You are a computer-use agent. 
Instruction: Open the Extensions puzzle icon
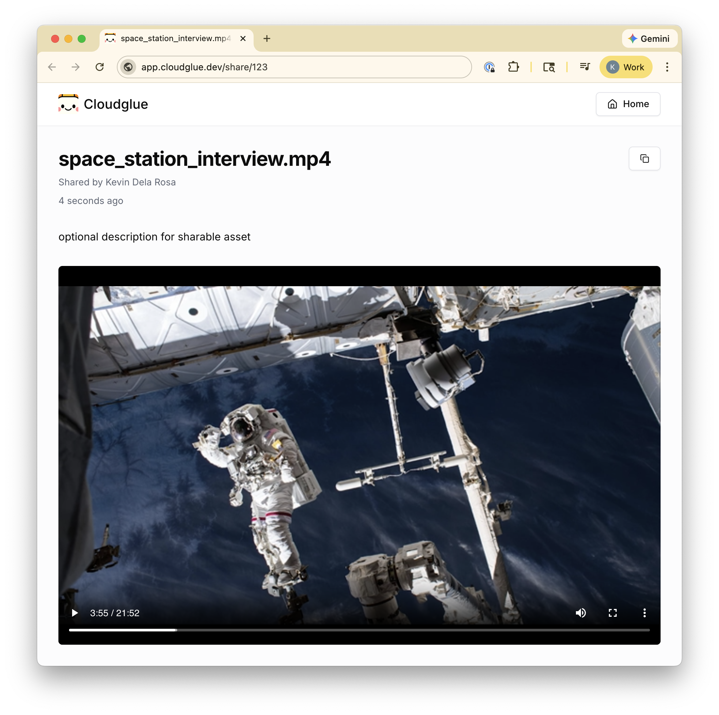513,67
